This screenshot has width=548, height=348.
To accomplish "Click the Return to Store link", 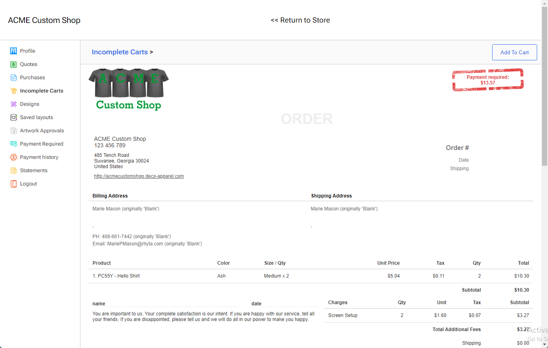I will [x=300, y=20].
